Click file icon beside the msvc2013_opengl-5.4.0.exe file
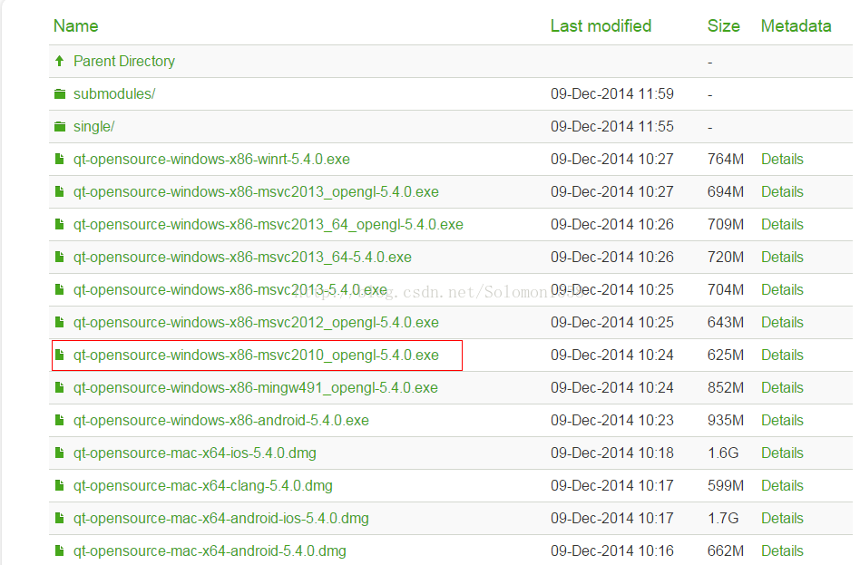 point(60,192)
